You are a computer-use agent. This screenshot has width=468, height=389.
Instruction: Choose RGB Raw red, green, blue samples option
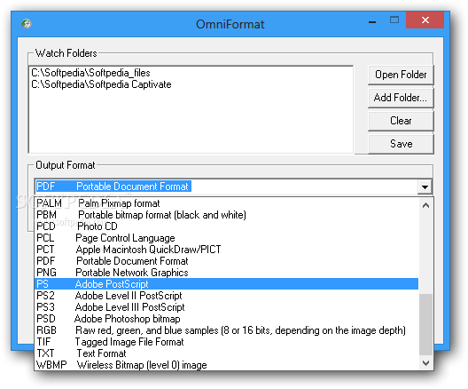(x=226, y=330)
